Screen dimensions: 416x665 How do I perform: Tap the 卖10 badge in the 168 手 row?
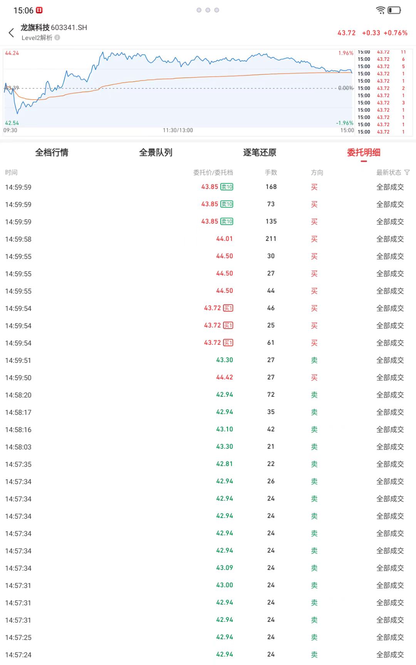[x=227, y=187]
